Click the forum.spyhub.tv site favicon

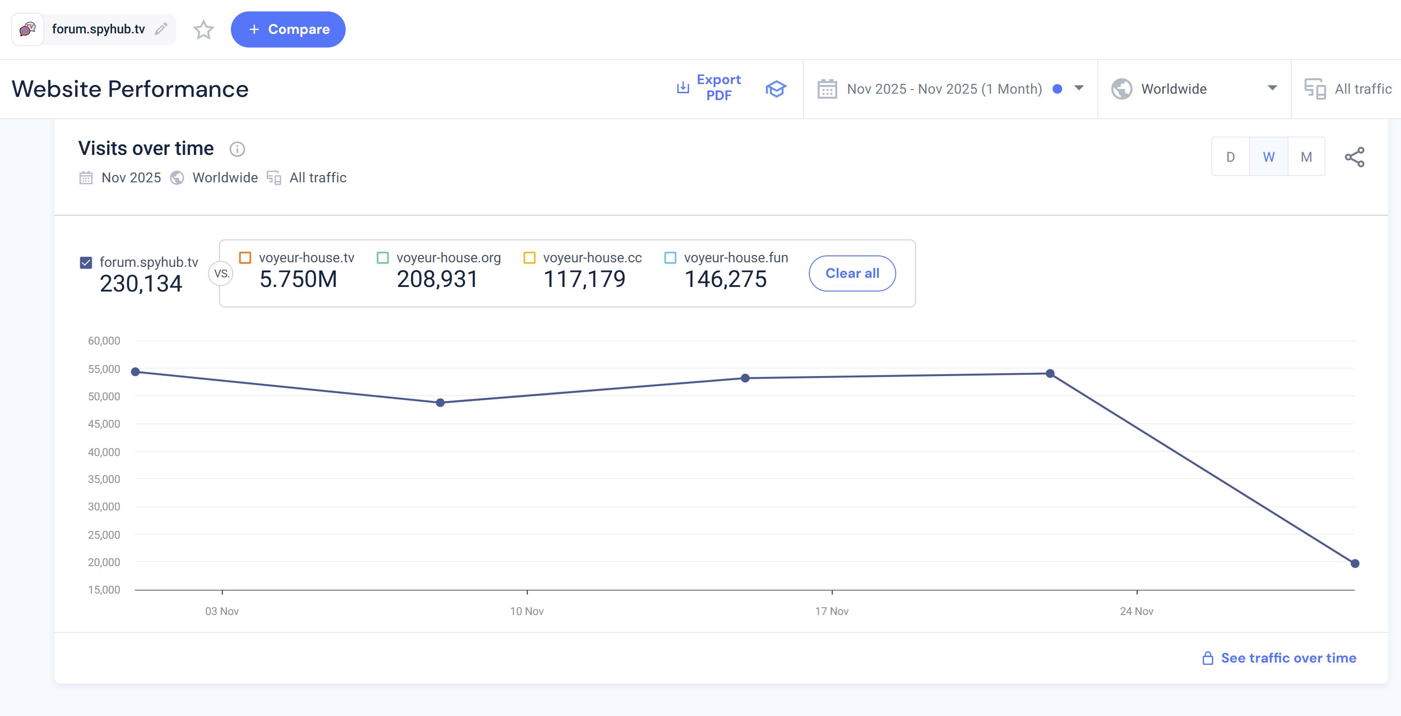click(28, 29)
